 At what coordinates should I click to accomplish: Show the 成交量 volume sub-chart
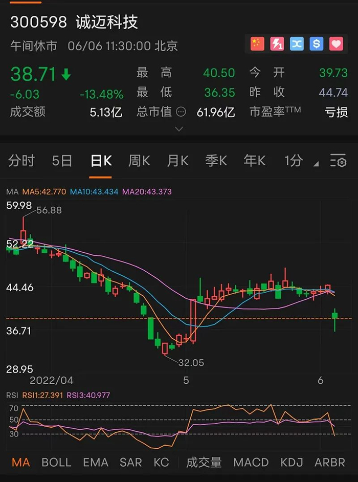[204, 463]
